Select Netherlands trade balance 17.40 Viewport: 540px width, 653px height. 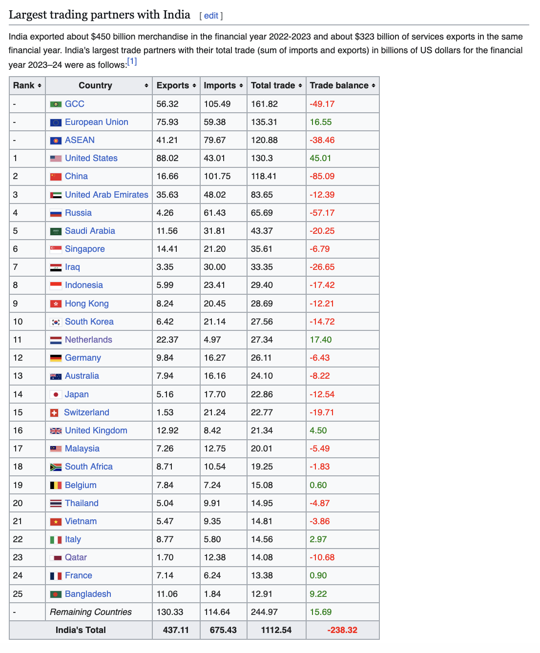click(x=321, y=340)
